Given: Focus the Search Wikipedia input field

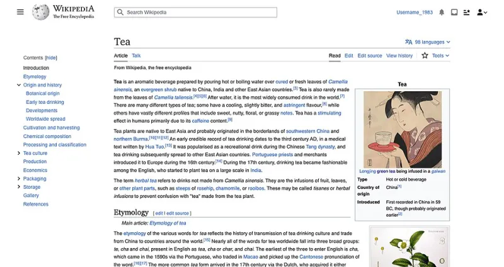Looking at the screenshot, I should pos(195,12).
